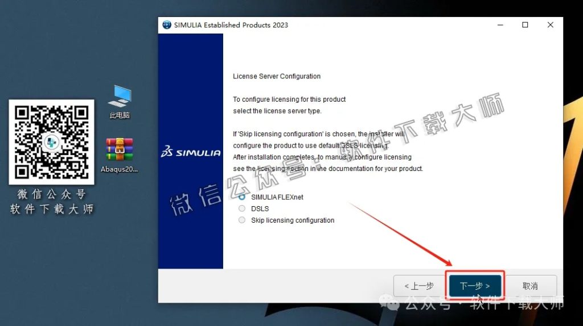The height and width of the screenshot is (326, 583).
Task: Minimize the SIMULIA installer window
Action: (x=500, y=25)
